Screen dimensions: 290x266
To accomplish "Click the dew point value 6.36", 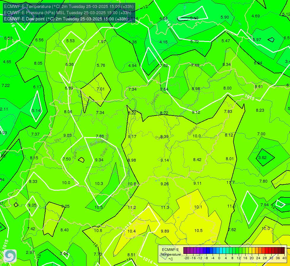I will pyautogui.click(x=70, y=64).
